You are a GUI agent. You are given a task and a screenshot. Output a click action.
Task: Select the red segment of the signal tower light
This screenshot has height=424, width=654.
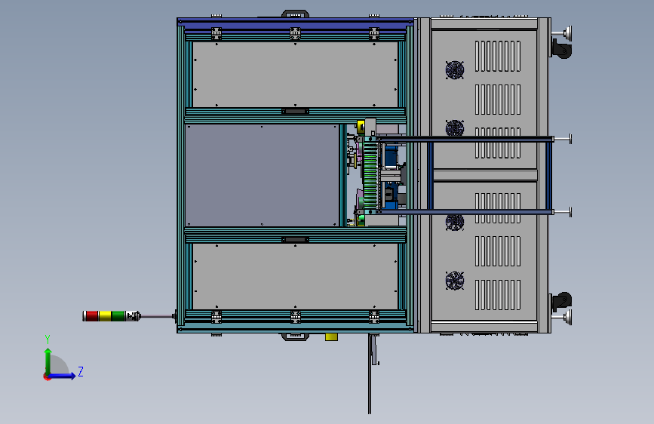92,316
